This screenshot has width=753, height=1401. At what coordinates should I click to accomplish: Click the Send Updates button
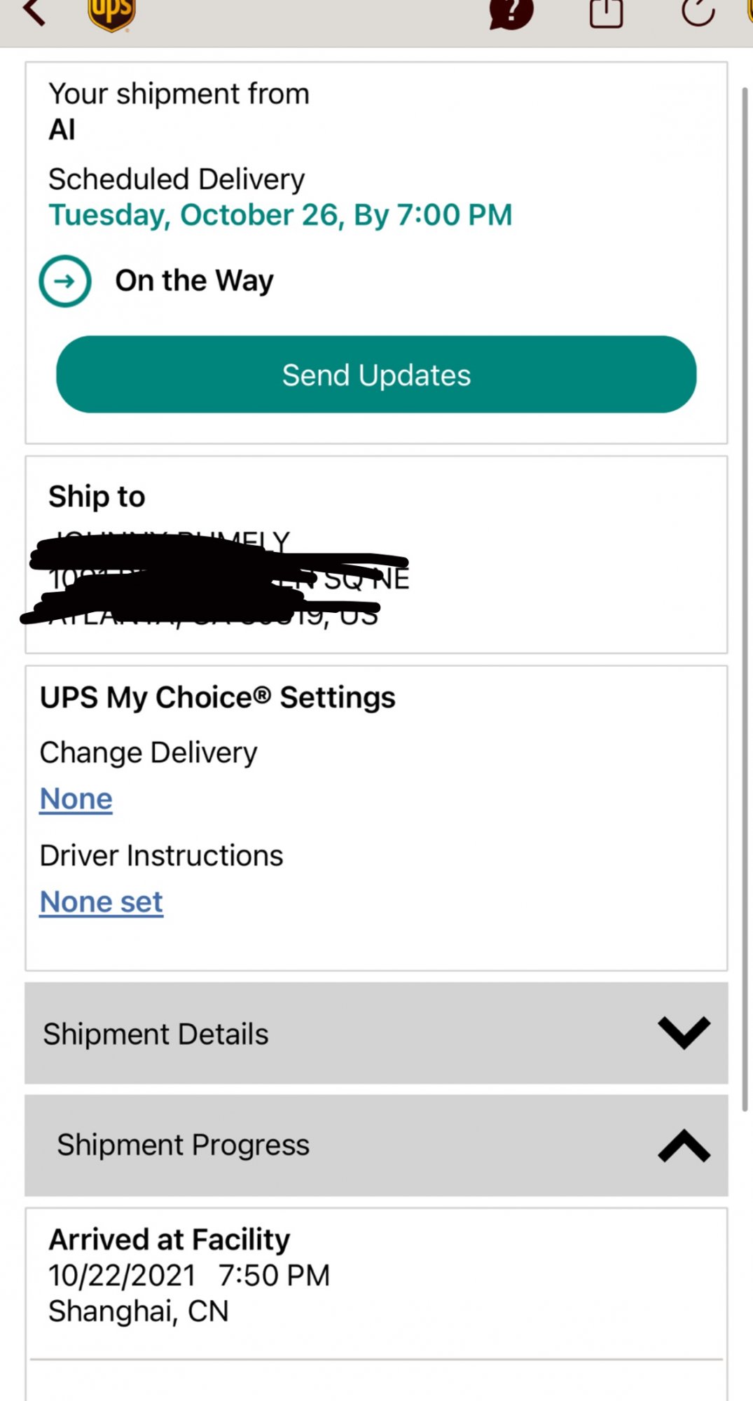point(376,374)
